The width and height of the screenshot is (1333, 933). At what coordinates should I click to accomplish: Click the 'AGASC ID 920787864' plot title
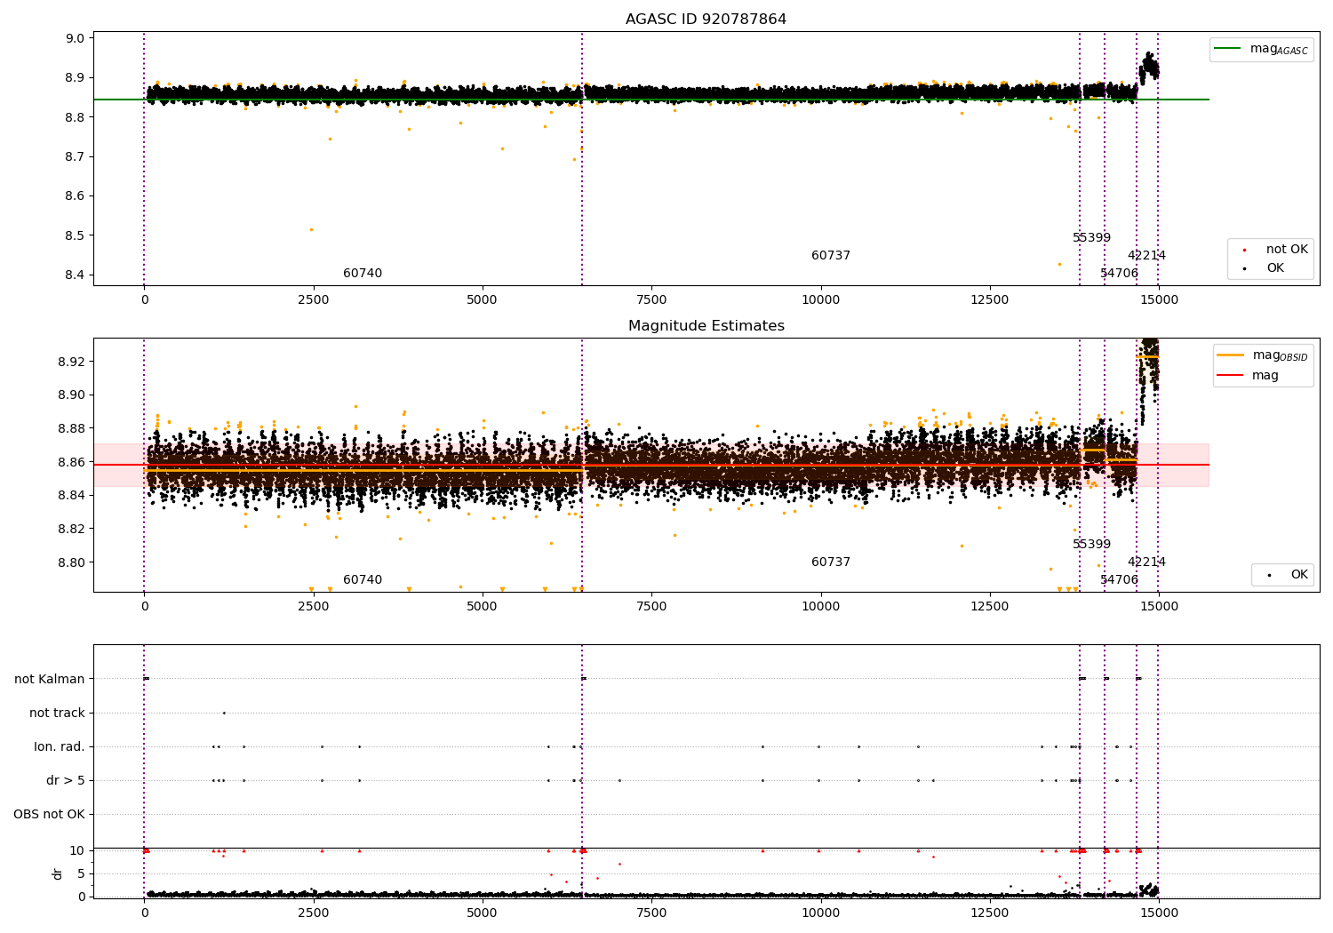point(706,20)
